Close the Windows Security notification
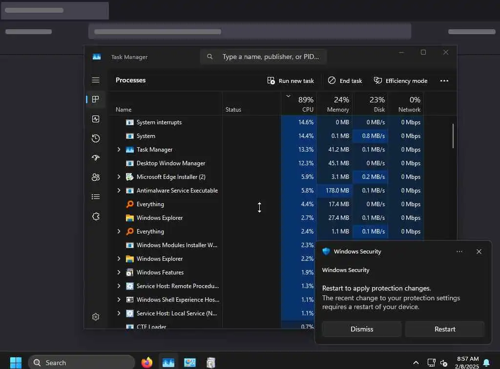The image size is (500, 369). pos(479,252)
